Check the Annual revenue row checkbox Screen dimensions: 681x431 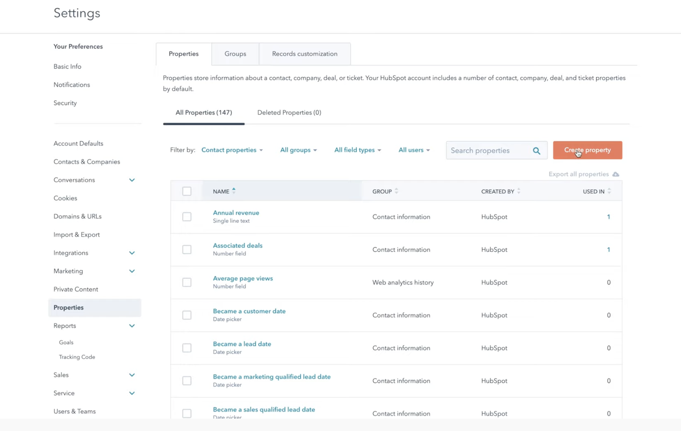coord(187,217)
